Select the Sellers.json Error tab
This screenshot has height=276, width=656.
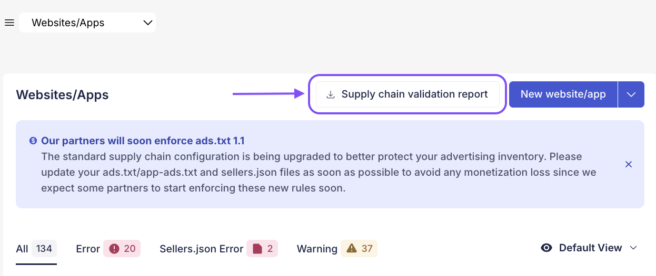click(x=201, y=249)
